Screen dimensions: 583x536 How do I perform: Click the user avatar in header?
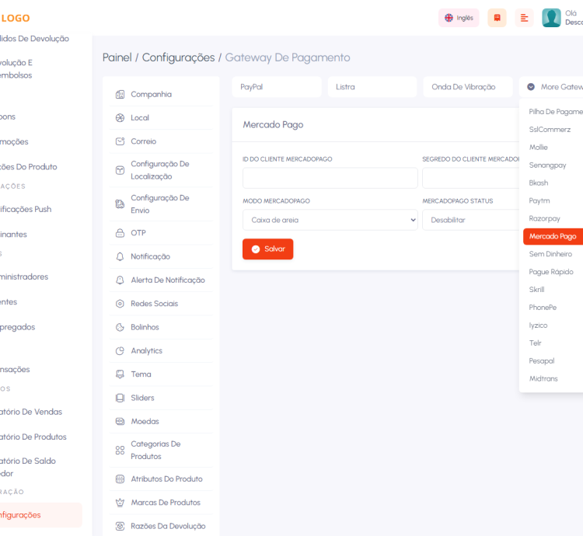click(x=551, y=18)
